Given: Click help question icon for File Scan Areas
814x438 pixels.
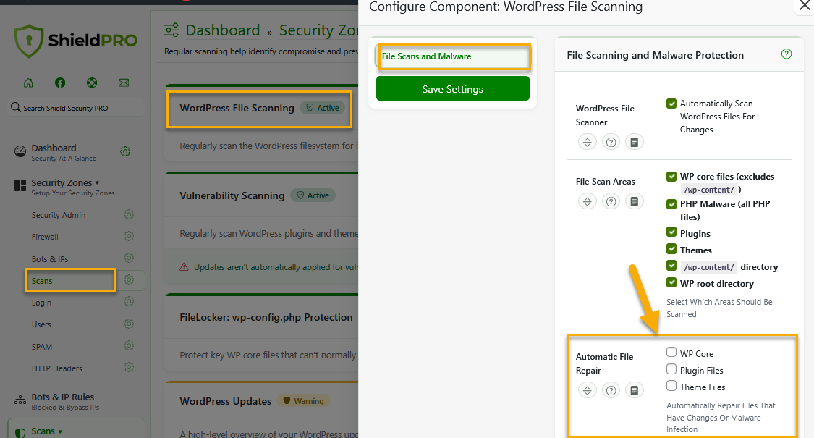Looking at the screenshot, I should pyautogui.click(x=611, y=201).
